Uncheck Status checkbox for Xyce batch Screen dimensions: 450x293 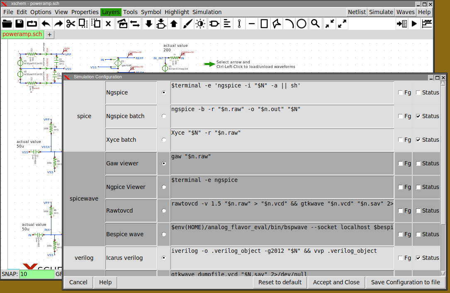coord(418,140)
